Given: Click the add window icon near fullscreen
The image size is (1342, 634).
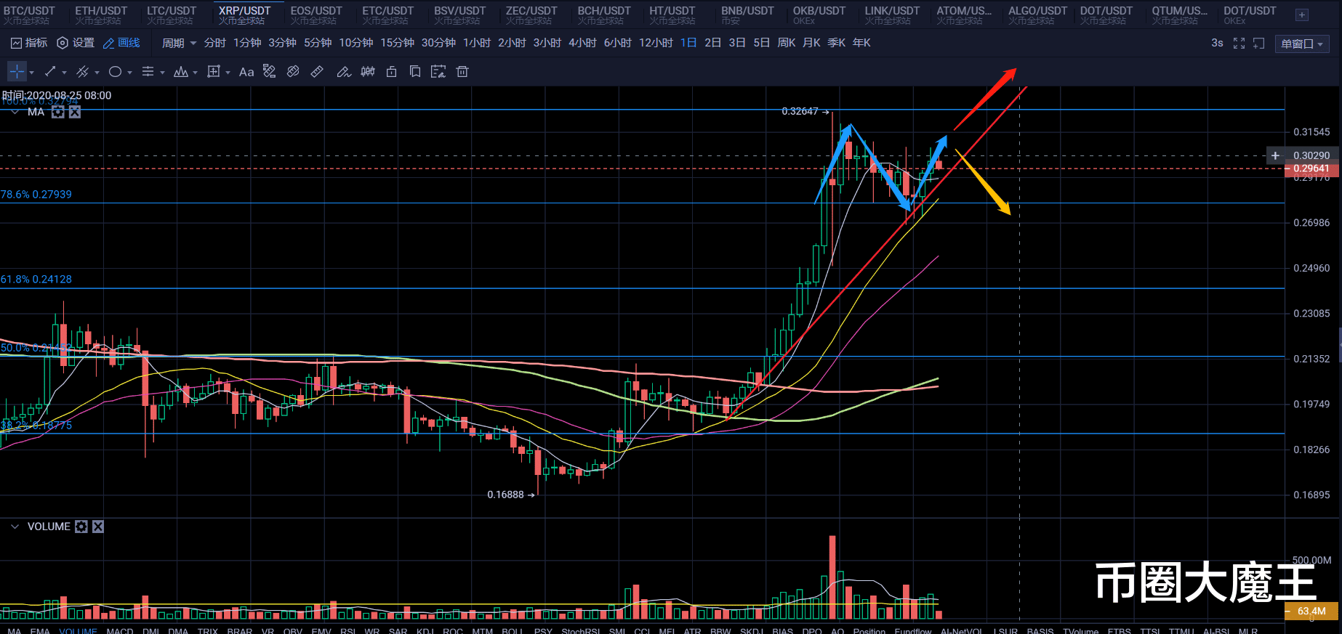Looking at the screenshot, I should tap(1259, 44).
